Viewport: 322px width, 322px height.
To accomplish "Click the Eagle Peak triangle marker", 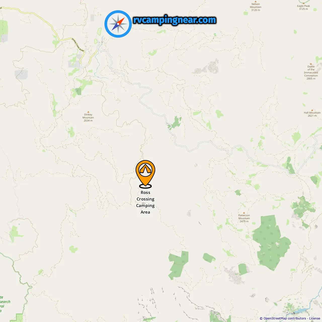I will [303, 3].
